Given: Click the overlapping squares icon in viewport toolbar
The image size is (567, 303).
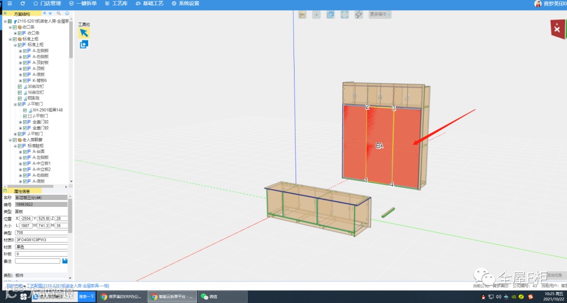Looking at the screenshot, I should [x=331, y=15].
